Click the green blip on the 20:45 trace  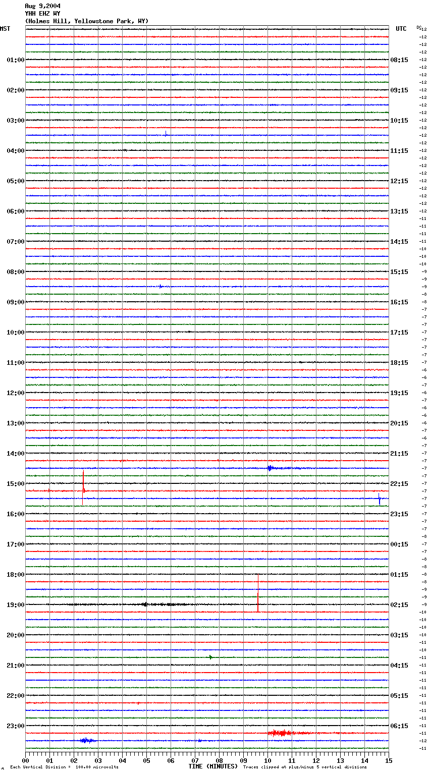pyautogui.click(x=211, y=657)
